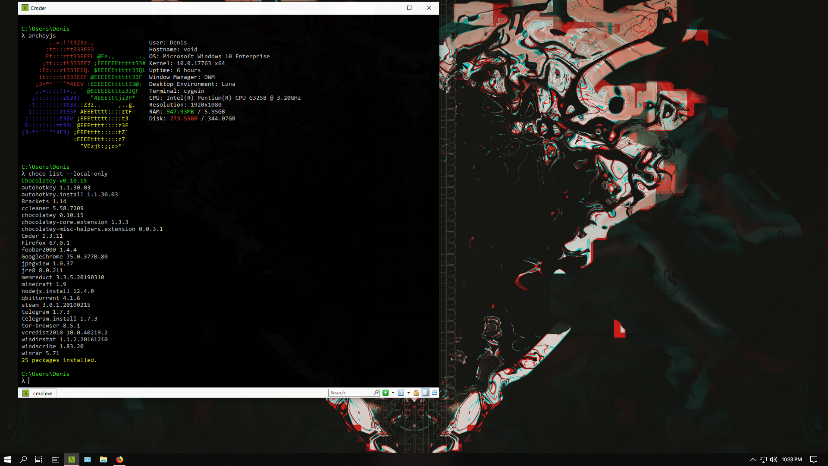Screen dimensions: 828x466
Task: Show hidden system tray icons
Action: click(753, 460)
